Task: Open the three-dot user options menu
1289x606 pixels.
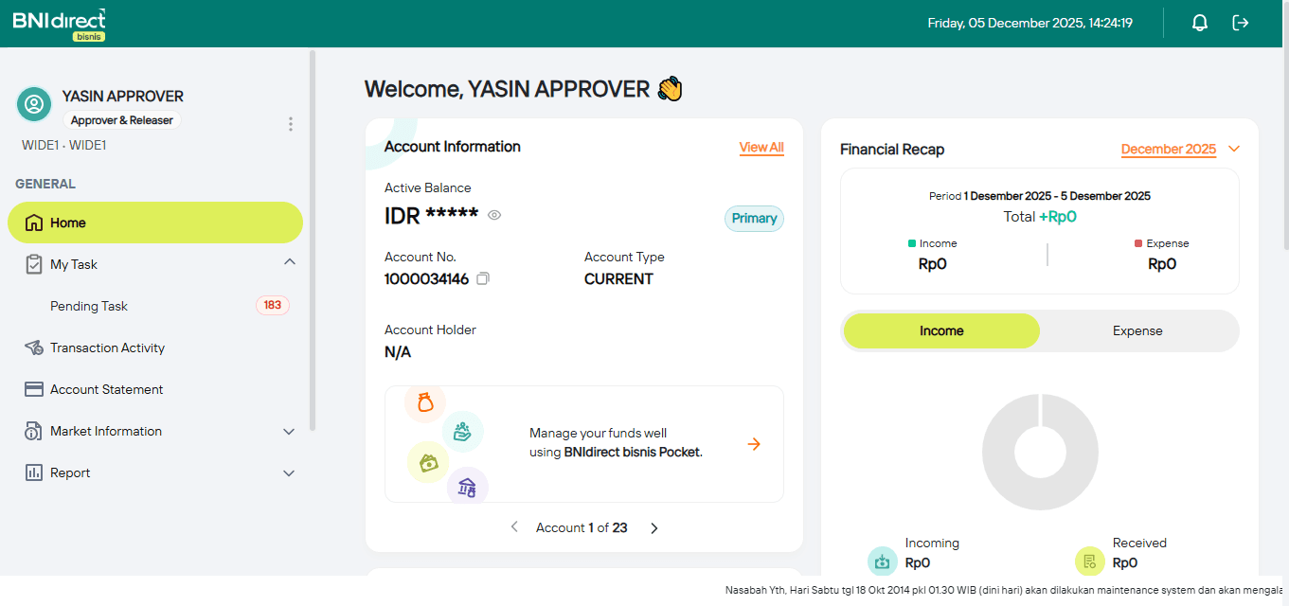Action: [x=290, y=124]
